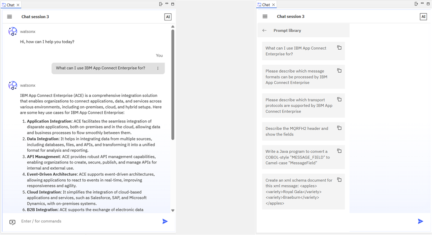
Task: Open hamburger menu in left Chat panel
Action: tap(9, 17)
